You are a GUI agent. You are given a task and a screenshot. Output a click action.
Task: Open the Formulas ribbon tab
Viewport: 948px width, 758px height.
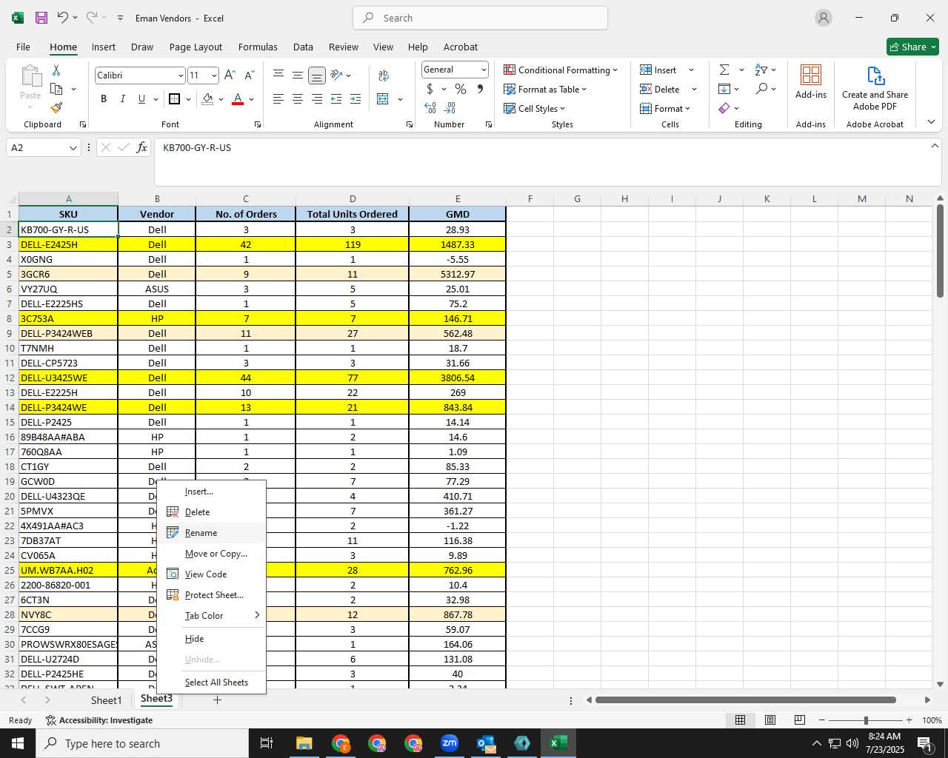pyautogui.click(x=258, y=47)
